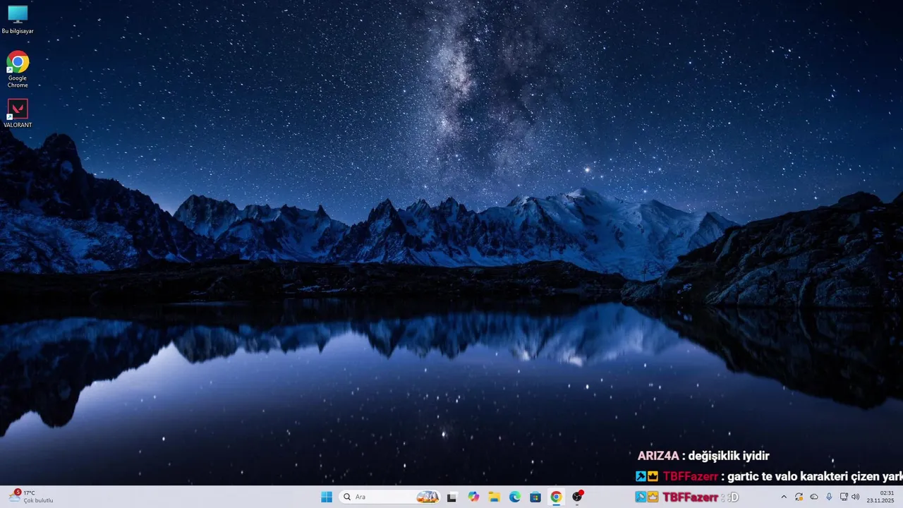Expand the hidden system tray icons

(784, 497)
